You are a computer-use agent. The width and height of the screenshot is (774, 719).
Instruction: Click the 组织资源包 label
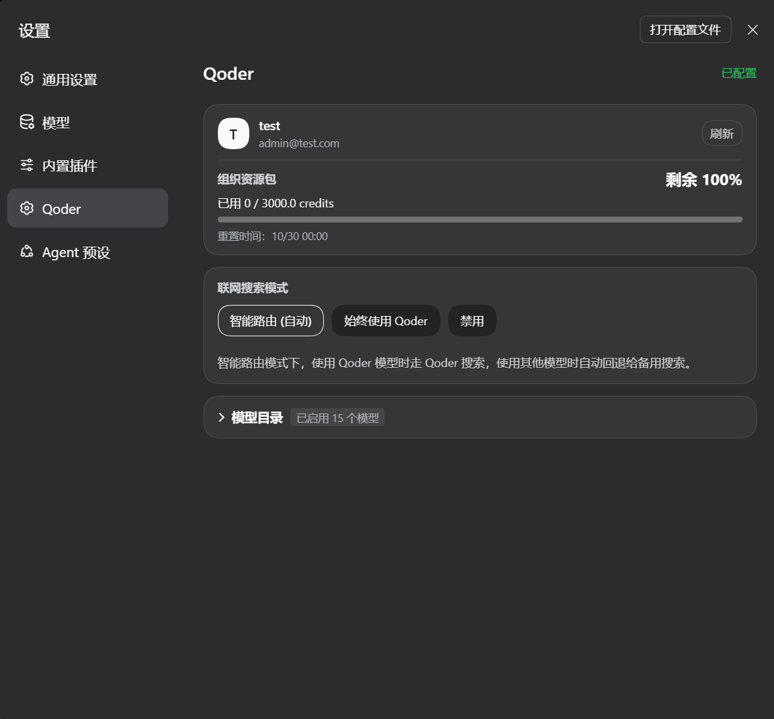pyautogui.click(x=247, y=179)
